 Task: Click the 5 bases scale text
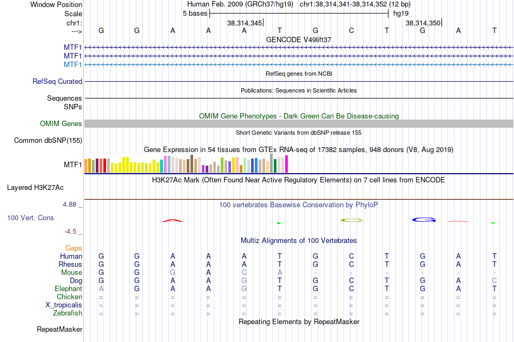pos(195,14)
